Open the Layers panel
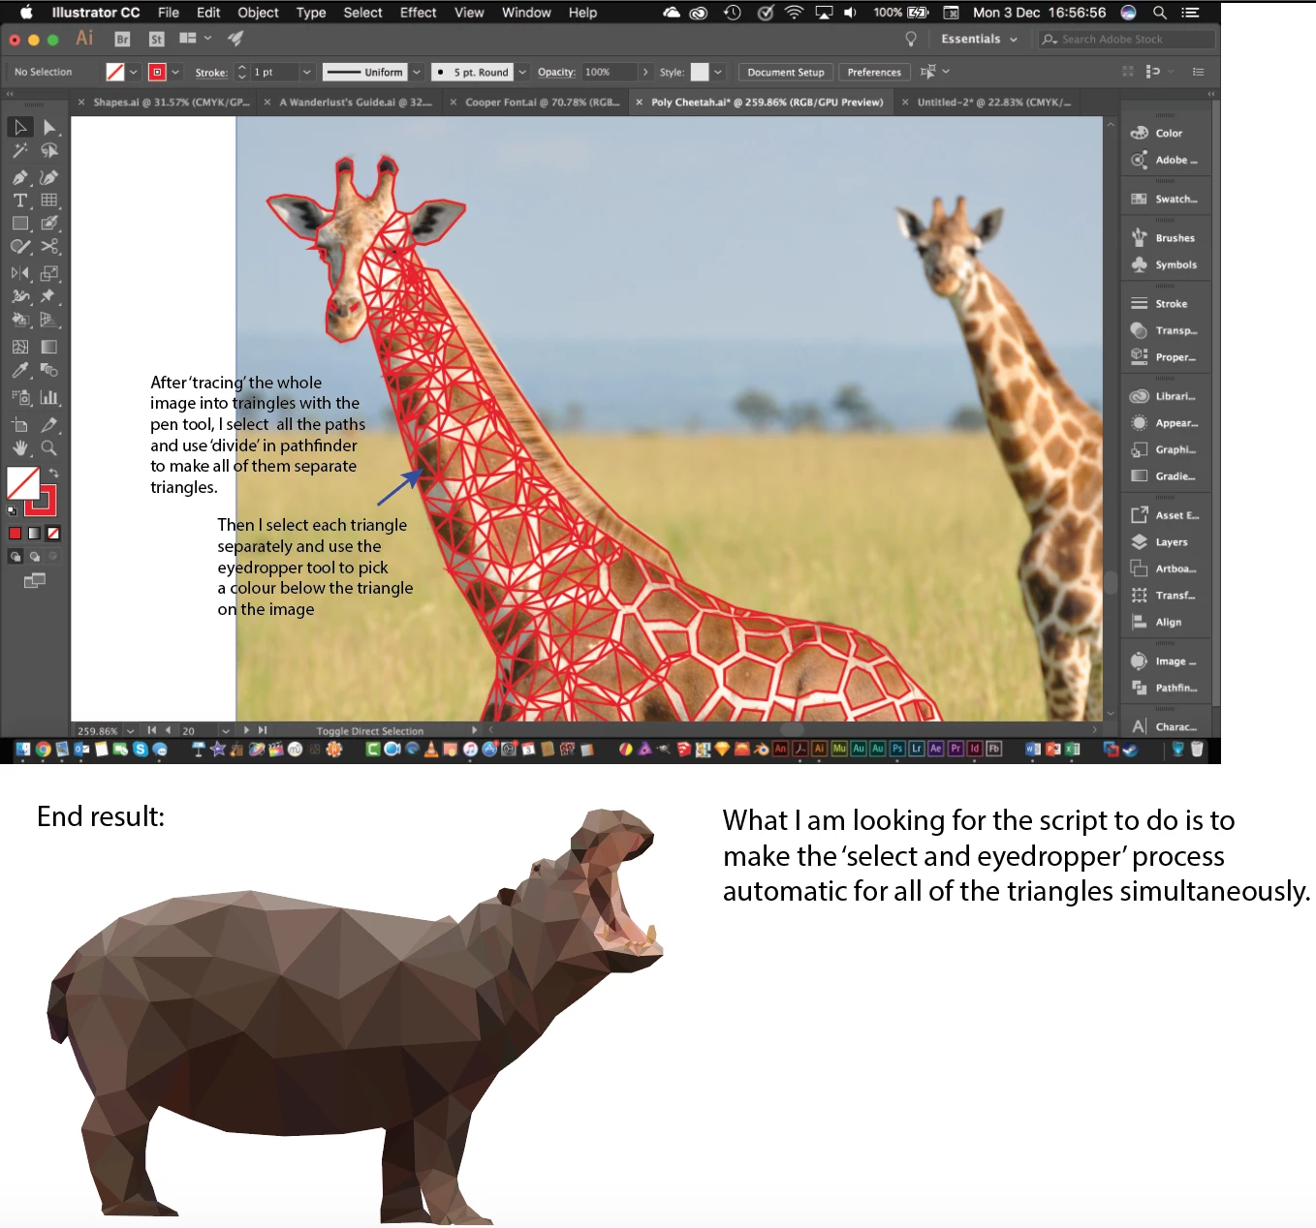The width and height of the screenshot is (1316, 1228). click(x=1166, y=542)
